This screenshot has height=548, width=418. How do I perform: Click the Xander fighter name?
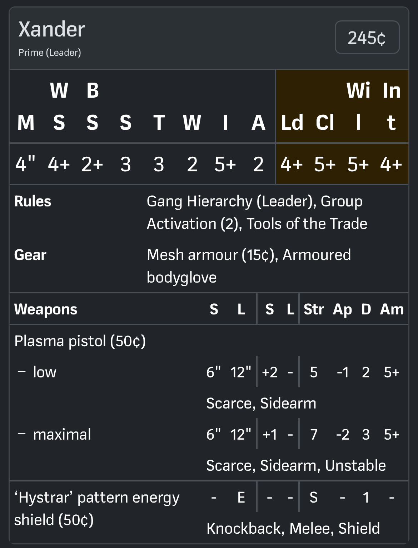[x=52, y=29]
